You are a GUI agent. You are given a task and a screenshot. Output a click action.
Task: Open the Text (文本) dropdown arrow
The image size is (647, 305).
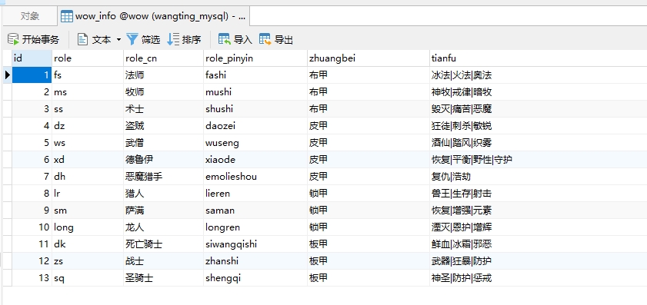click(x=118, y=40)
